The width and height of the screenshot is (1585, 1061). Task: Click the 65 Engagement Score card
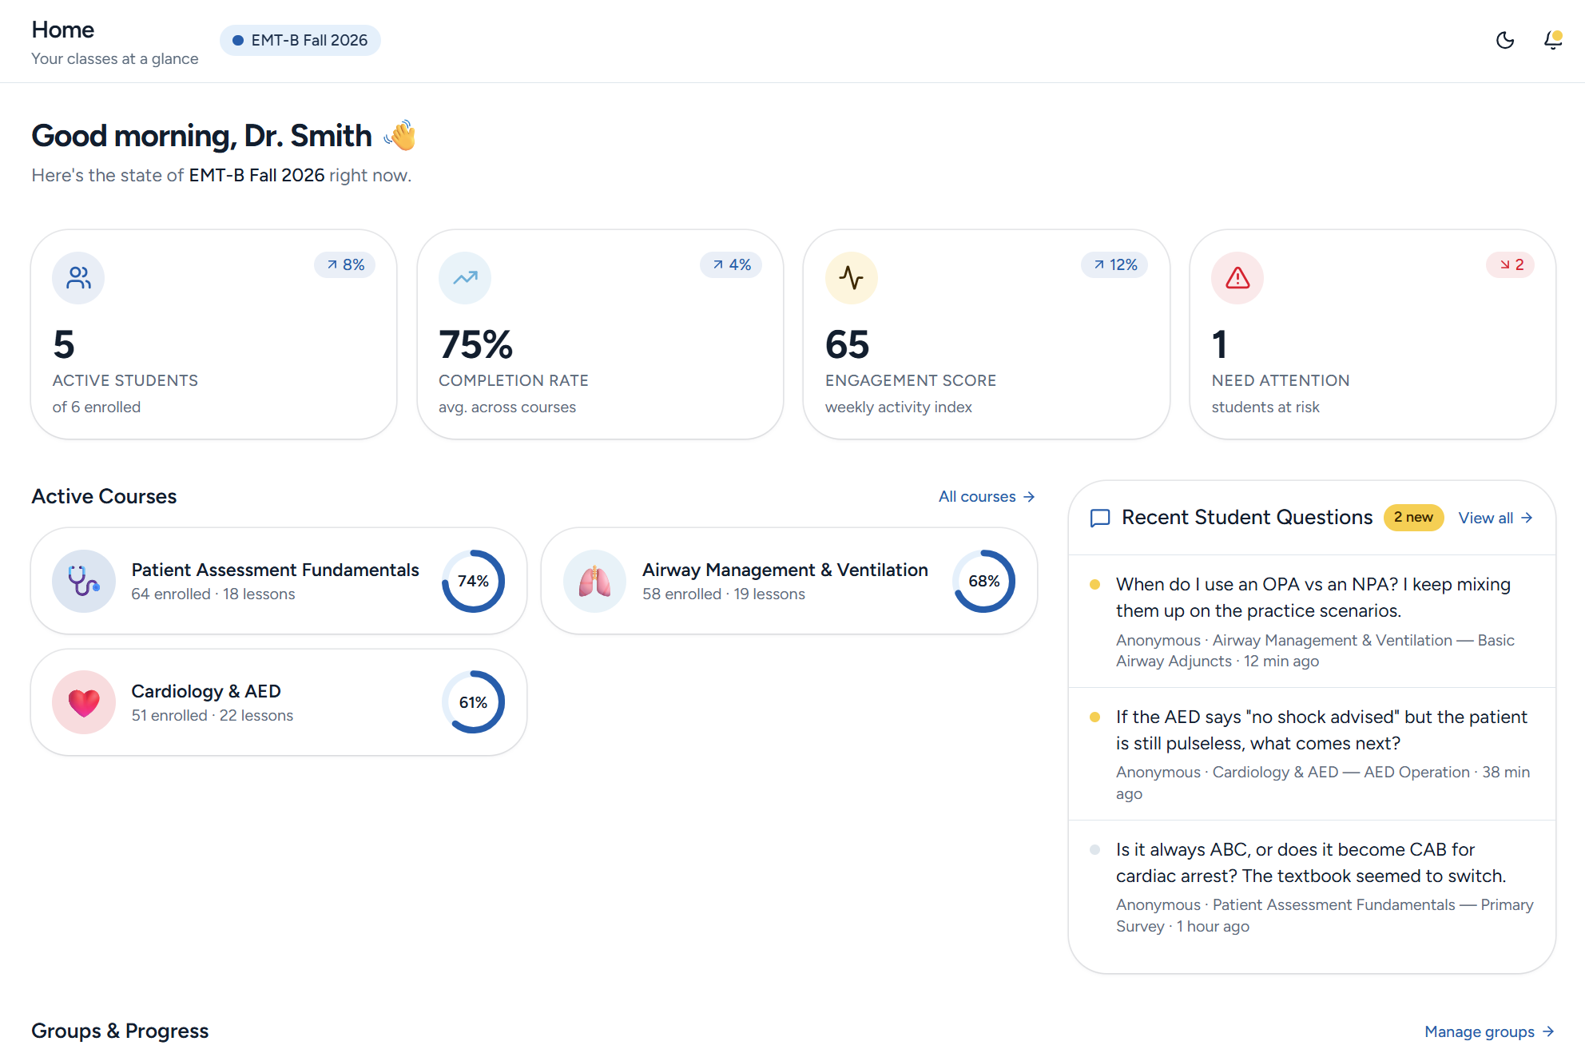coord(987,335)
